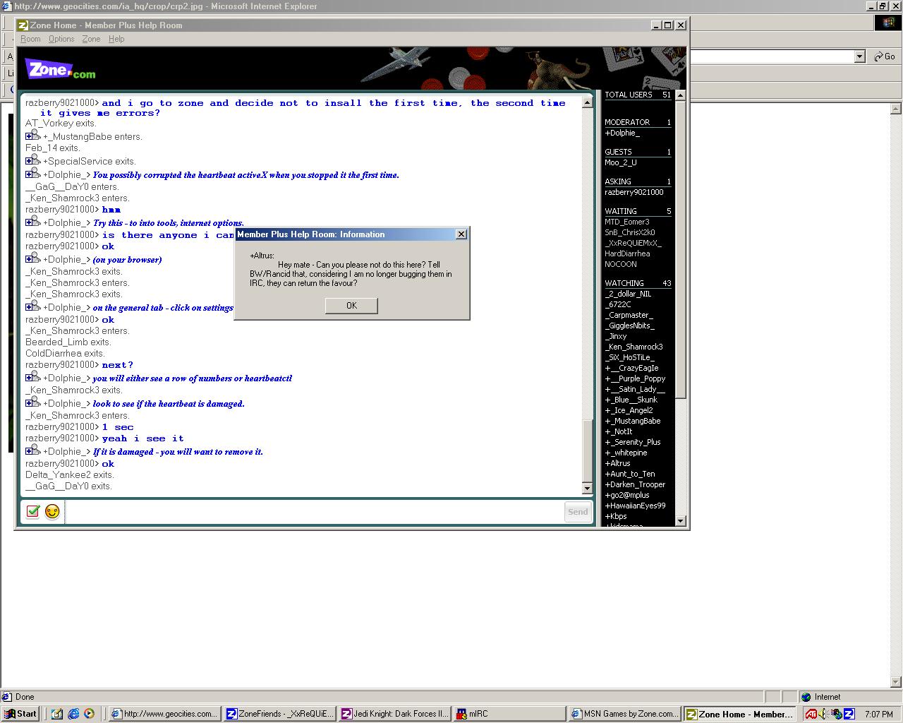The image size is (903, 723).
Task: Switch to MSN Games by Zone.com taskbar button
Action: point(624,714)
